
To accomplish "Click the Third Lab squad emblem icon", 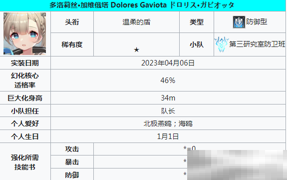I will pyautogui.click(x=222, y=44).
